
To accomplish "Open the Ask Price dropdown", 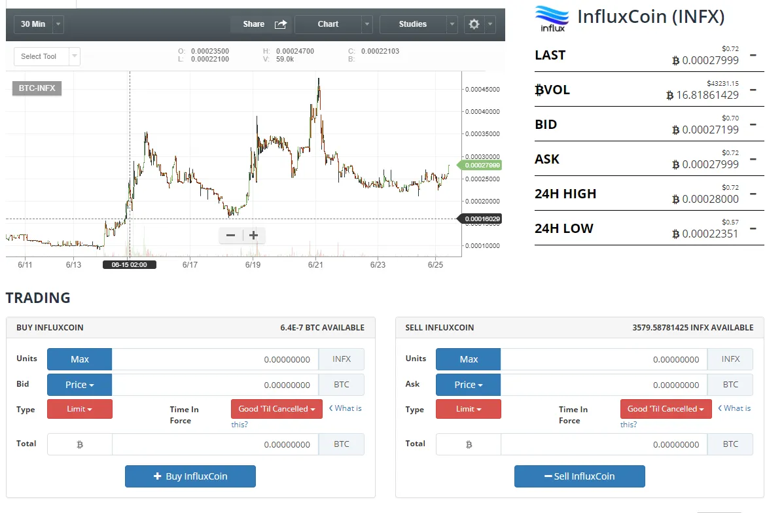I will (469, 385).
